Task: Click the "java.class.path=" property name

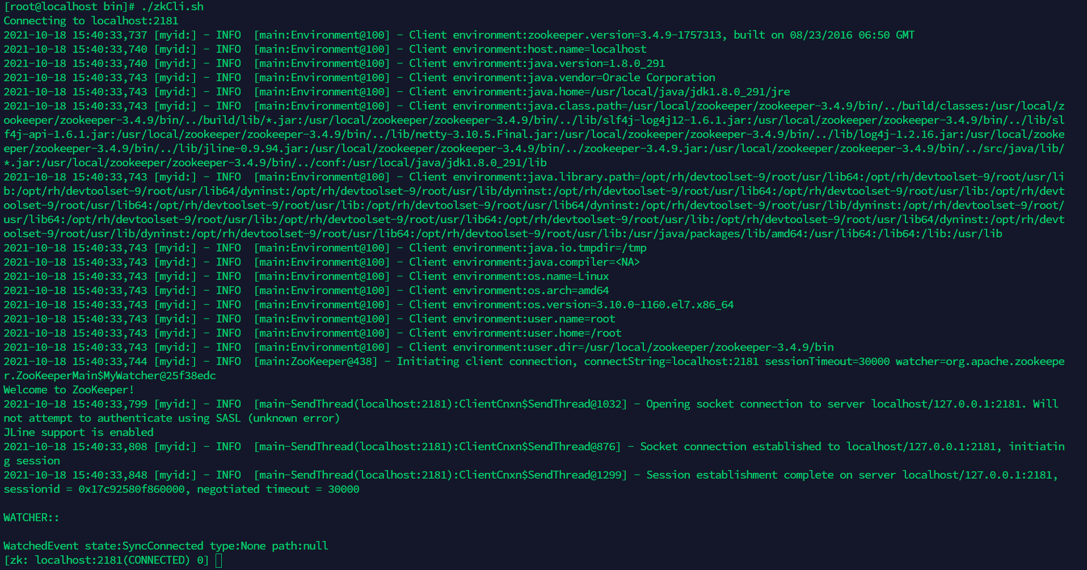Action: 578,106
